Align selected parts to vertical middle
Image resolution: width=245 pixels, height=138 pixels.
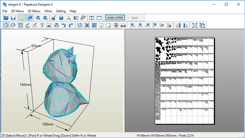click(162, 25)
